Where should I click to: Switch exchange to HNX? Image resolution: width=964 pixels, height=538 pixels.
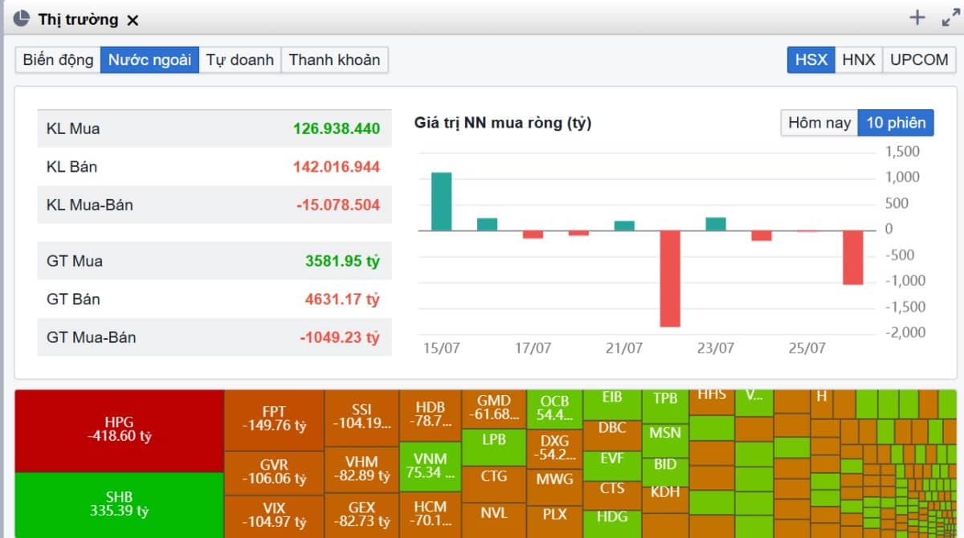click(858, 59)
